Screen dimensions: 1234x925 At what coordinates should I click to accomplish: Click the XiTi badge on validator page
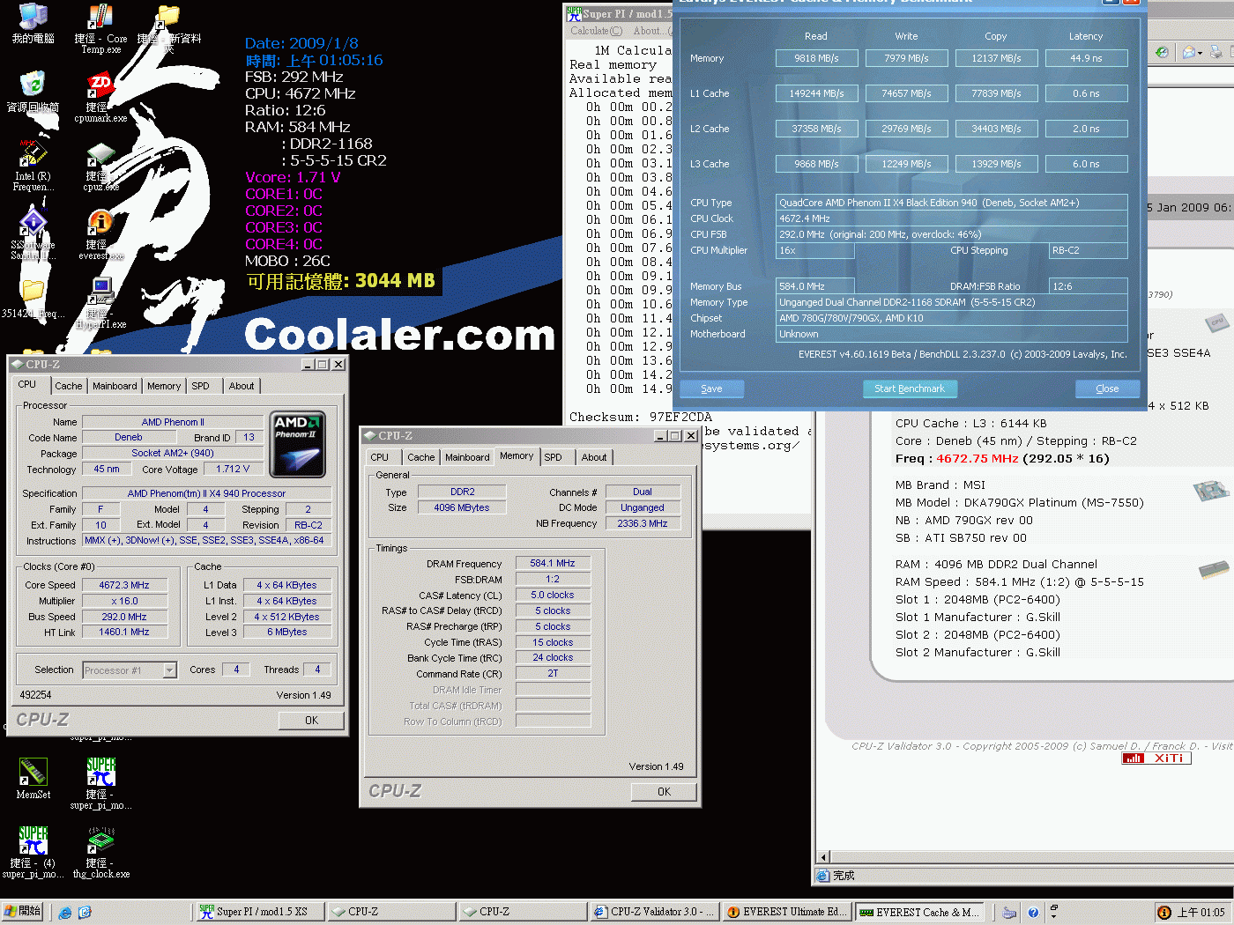click(x=1156, y=758)
